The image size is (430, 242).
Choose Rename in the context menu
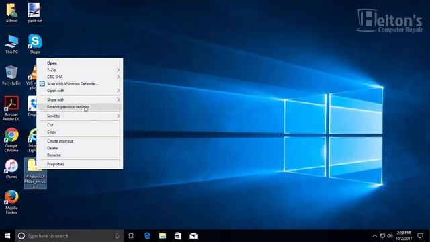pyautogui.click(x=80, y=155)
